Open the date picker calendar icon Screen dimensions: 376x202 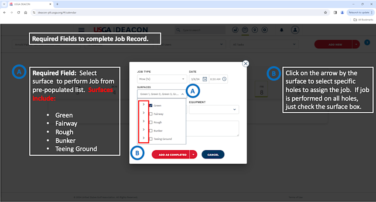point(205,79)
